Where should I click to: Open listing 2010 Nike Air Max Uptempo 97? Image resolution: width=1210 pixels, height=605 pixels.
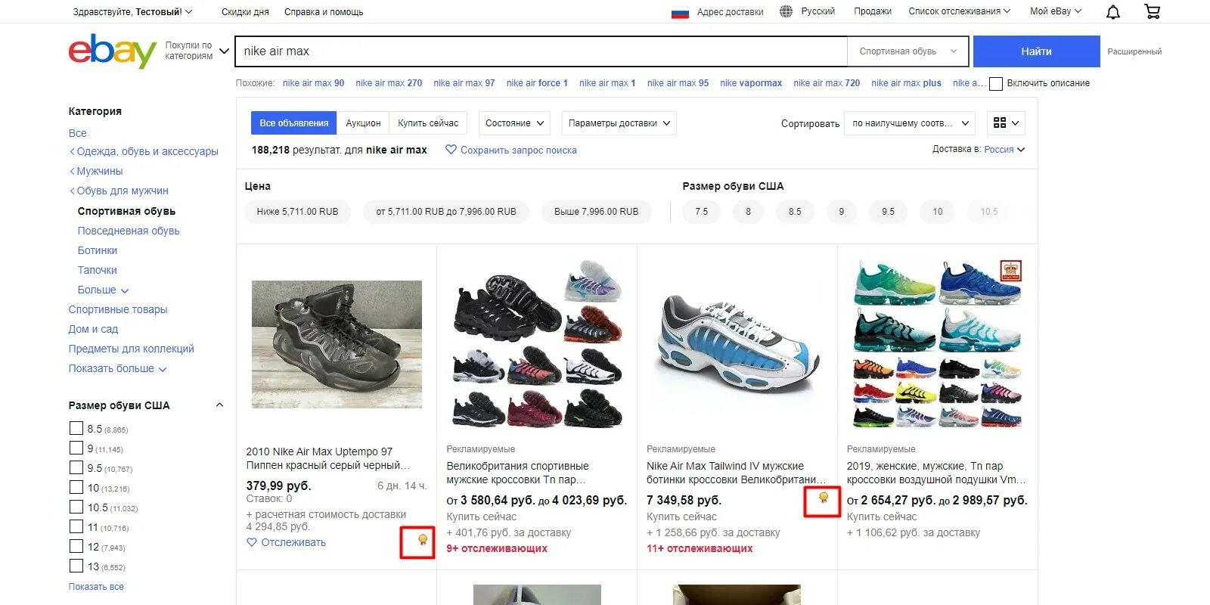pos(327,458)
